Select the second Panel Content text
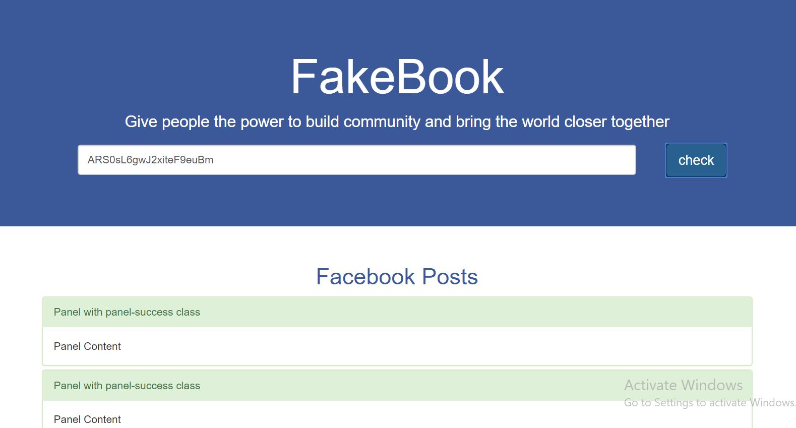796x428 pixels. [87, 419]
